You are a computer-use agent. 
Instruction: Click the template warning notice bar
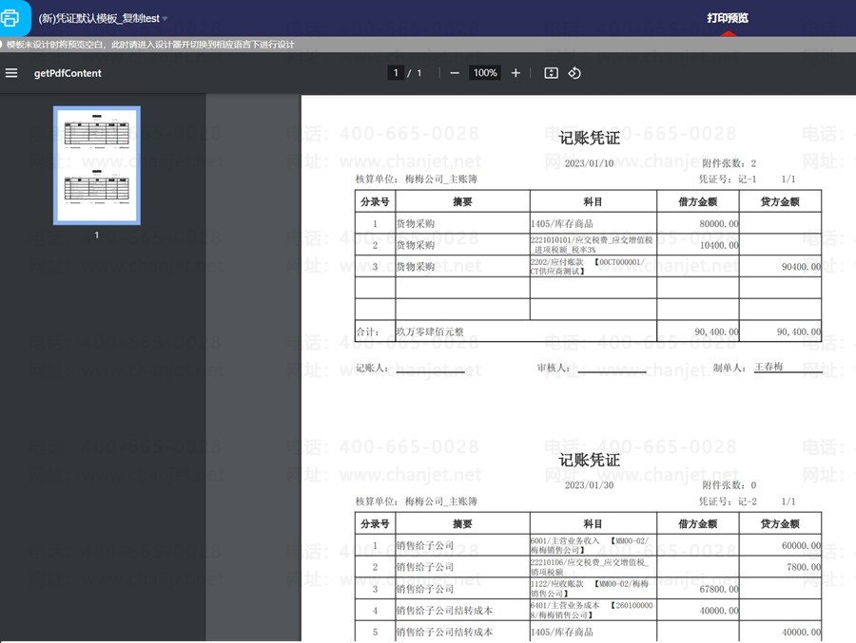tap(150, 45)
